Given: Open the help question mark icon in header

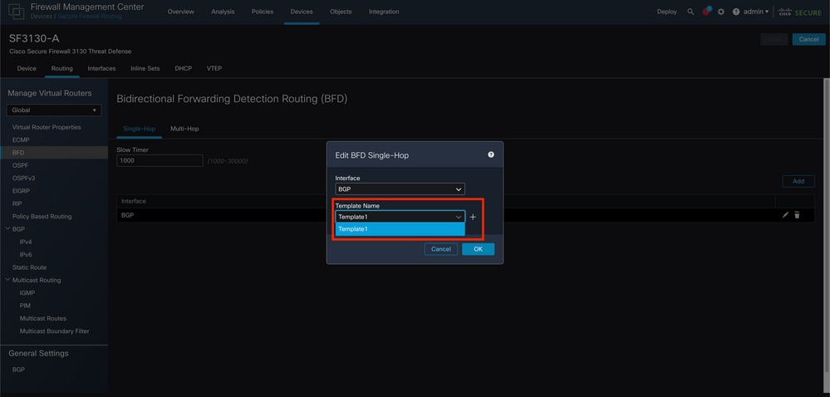Looking at the screenshot, I should (x=736, y=12).
